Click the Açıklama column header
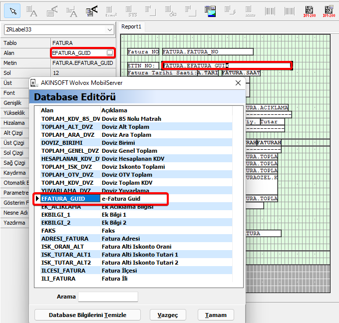339x323 pixels. coord(166,110)
